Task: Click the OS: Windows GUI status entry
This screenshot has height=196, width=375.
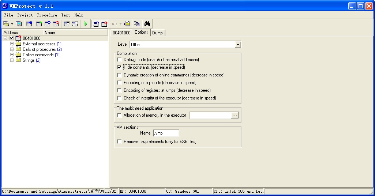Action: click(189, 191)
